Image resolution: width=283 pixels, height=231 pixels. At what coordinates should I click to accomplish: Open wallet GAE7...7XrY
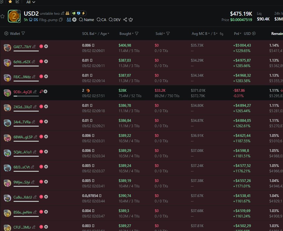tap(22, 47)
